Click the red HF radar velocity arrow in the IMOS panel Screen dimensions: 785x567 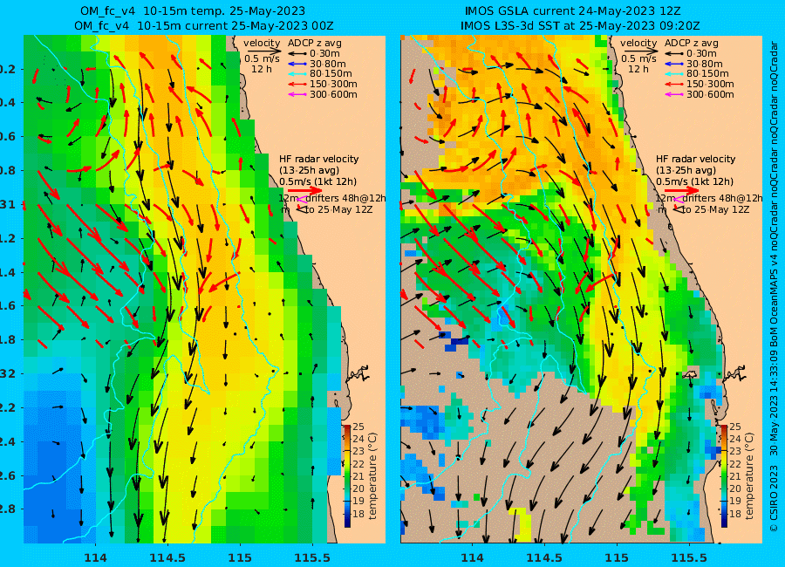click(682, 190)
